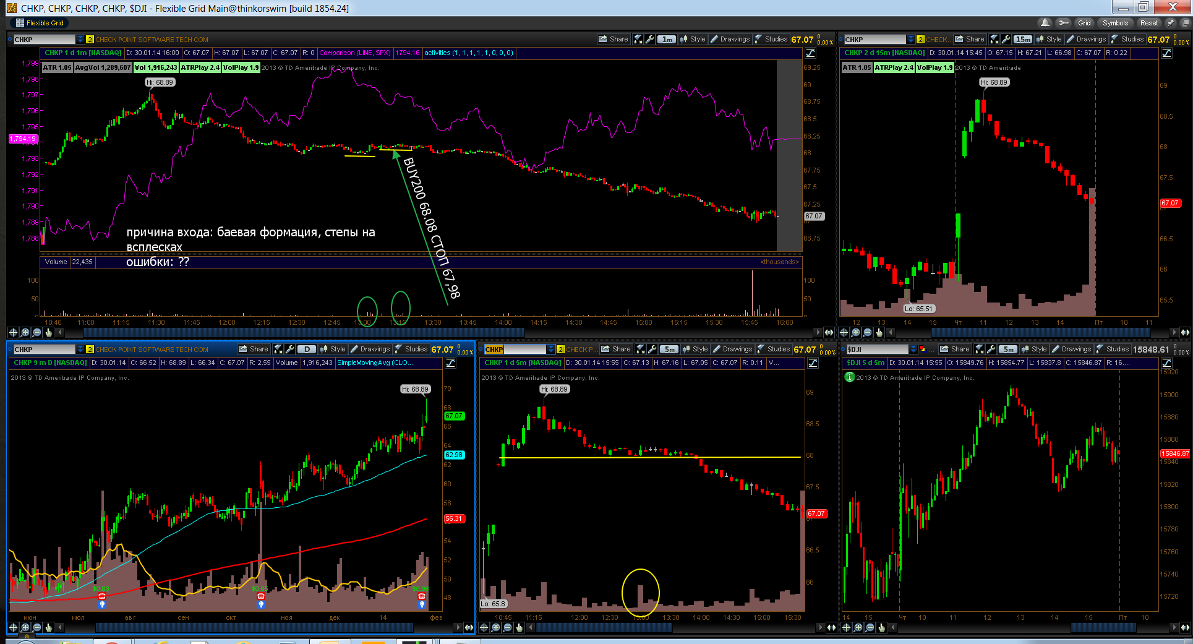
Task: Click the expand-width icon under the daily chart
Action: tap(468, 627)
